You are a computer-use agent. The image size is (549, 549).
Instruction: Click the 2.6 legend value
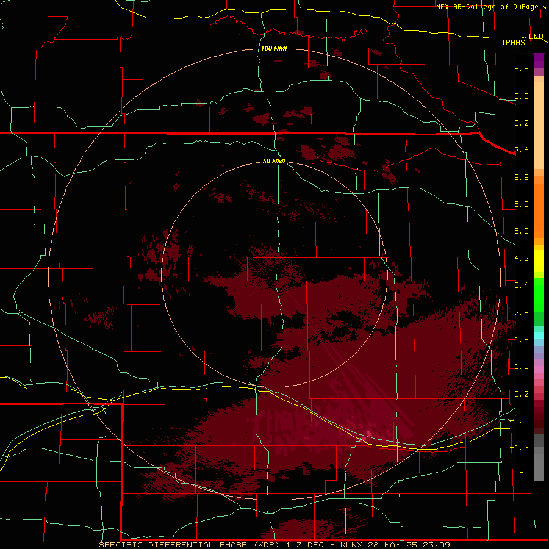pyautogui.click(x=522, y=313)
